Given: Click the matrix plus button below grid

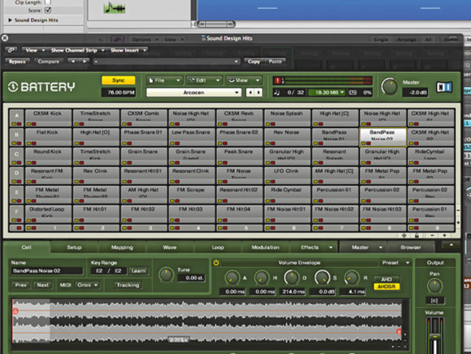Looking at the screenshot, I should (445, 236).
